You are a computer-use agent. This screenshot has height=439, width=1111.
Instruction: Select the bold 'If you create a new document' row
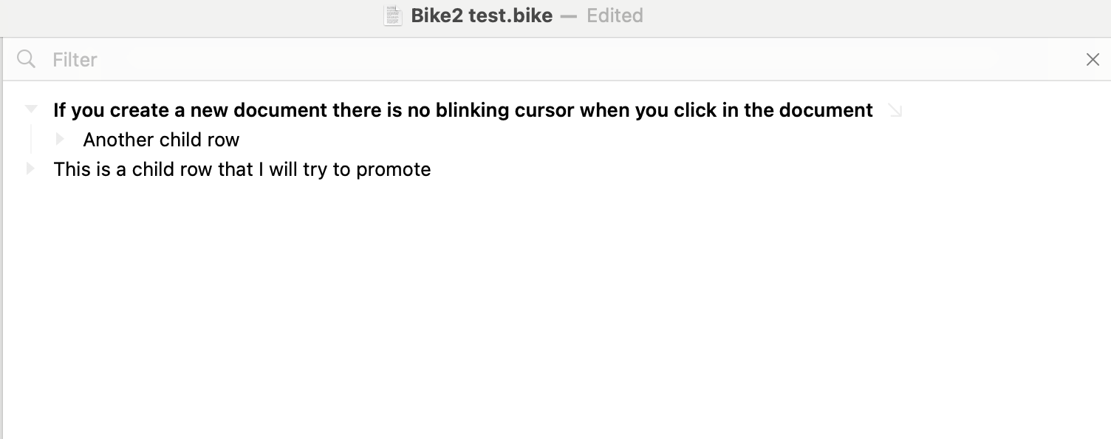pos(462,110)
